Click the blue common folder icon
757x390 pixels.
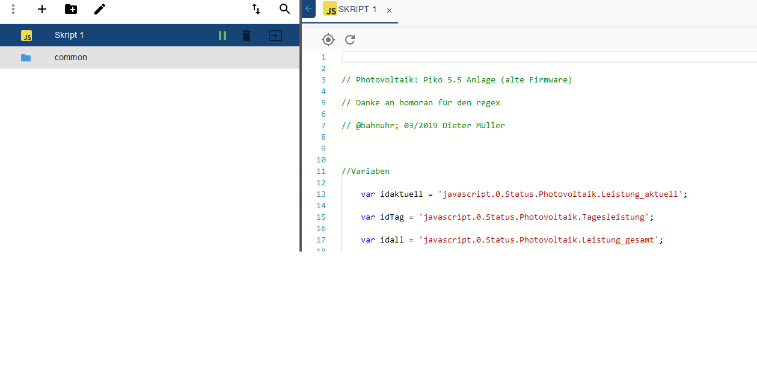(x=26, y=58)
